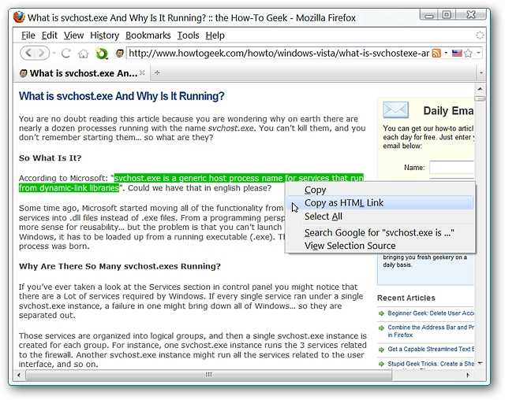Reload the page with the Reload icon
This screenshot has height=400, width=505.
pos(66,54)
